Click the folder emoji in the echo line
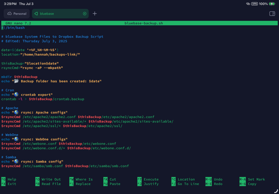279x194 pixels. (x=16, y=81)
